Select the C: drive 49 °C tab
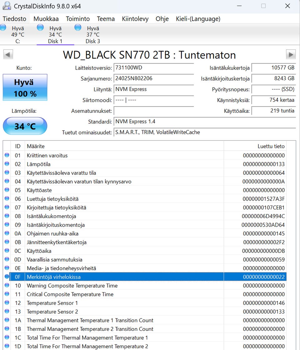Image resolution: width=300 pixels, height=350 pixels. point(18,34)
